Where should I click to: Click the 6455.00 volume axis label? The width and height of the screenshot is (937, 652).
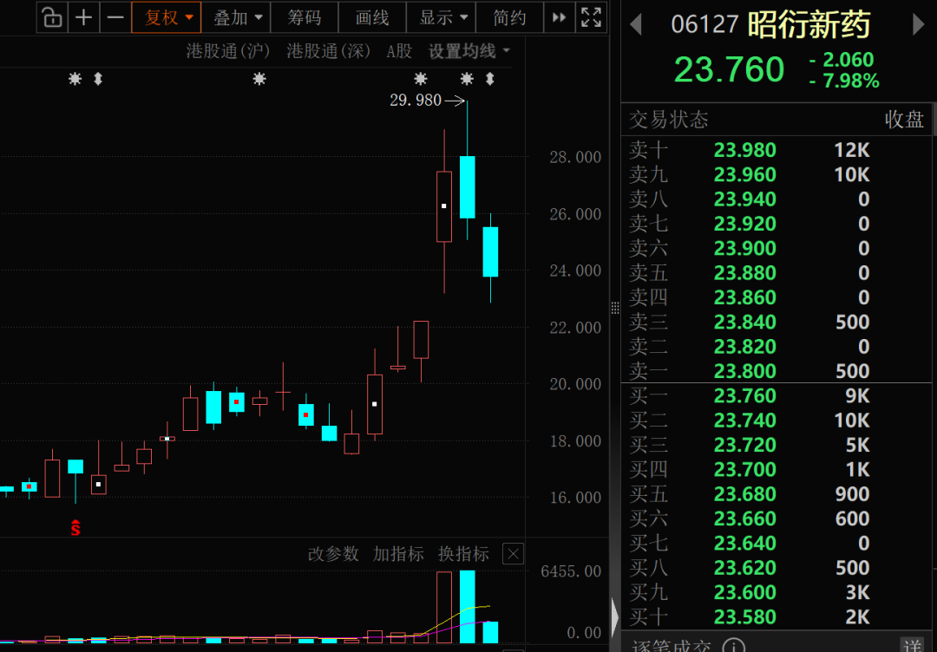571,571
